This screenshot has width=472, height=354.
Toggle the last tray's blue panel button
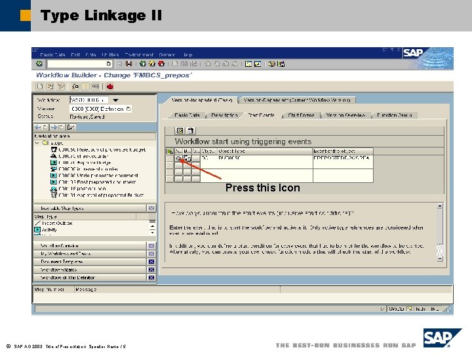(151, 277)
